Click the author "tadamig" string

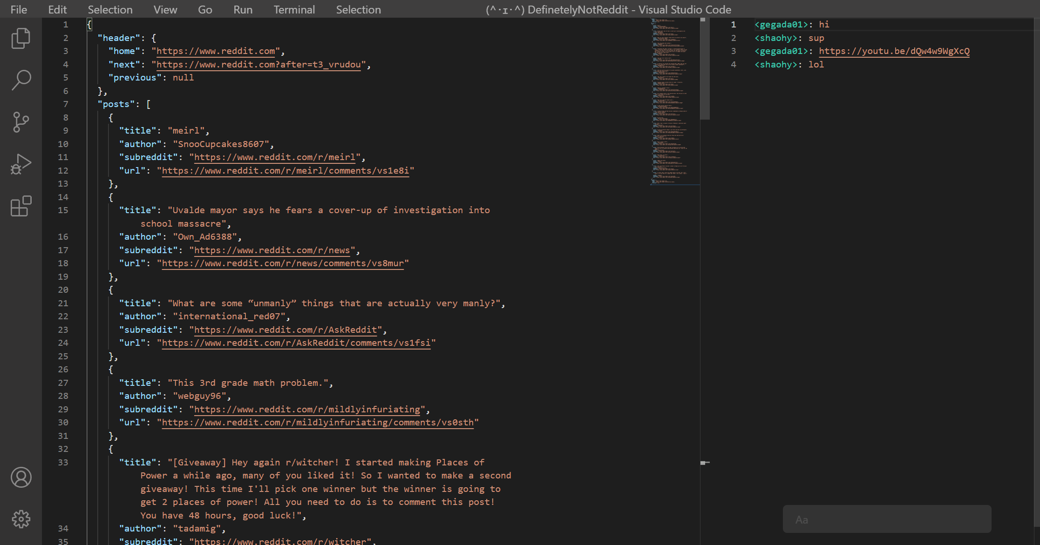coord(197,529)
